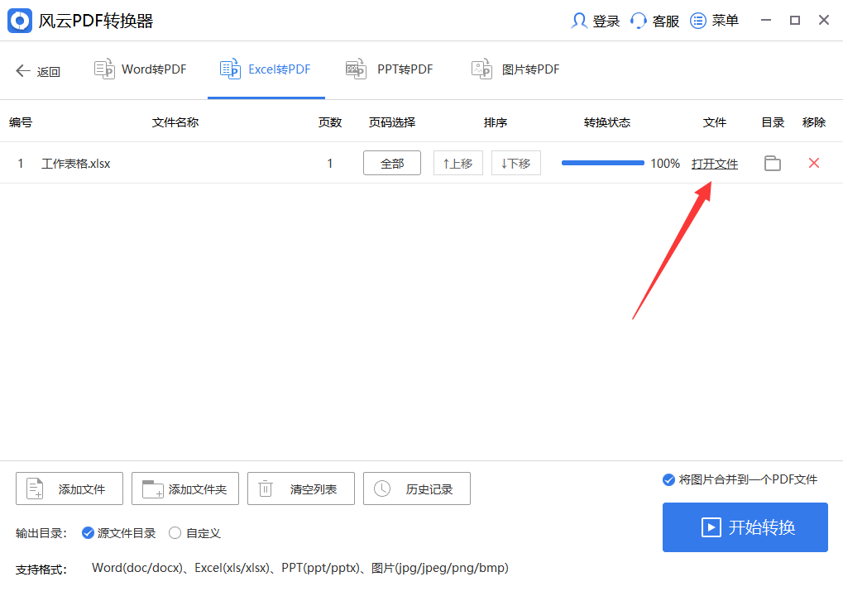Click the user icon beside 登录
The width and height of the screenshot is (843, 591).
(579, 21)
